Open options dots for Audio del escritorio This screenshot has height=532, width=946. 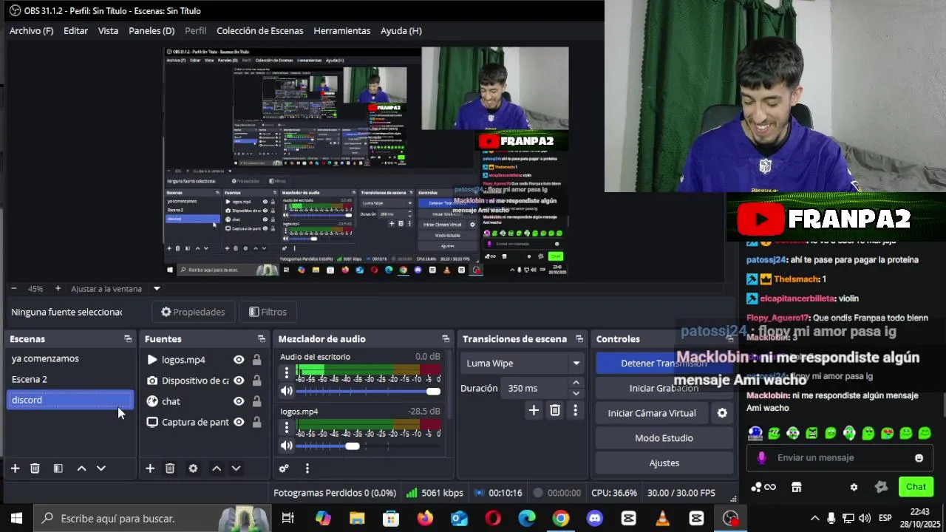[x=287, y=372]
